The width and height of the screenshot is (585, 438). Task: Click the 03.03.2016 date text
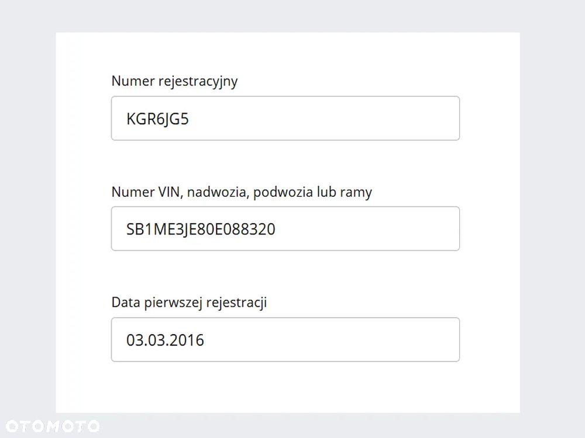pyautogui.click(x=165, y=340)
